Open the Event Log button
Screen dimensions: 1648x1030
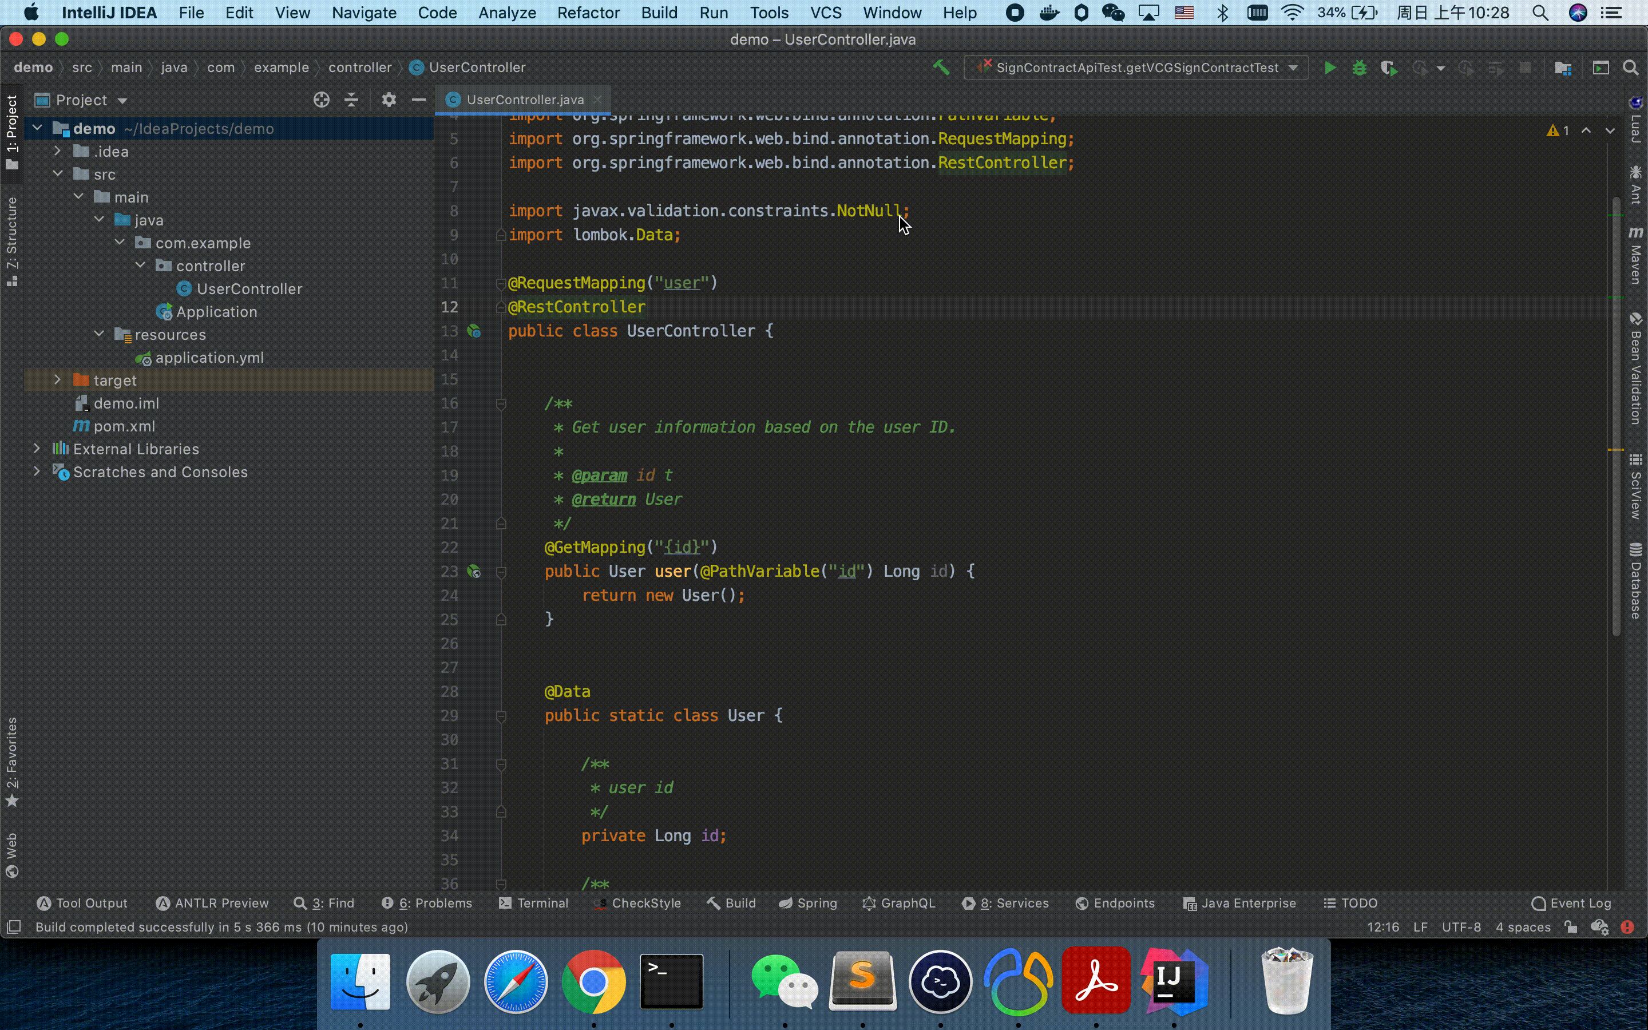coord(1572,902)
